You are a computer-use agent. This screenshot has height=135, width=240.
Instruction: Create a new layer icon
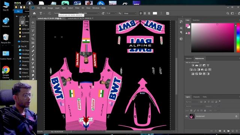click(x=232, y=131)
